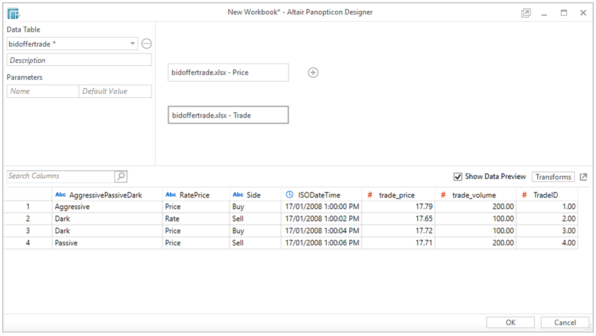Click the trade_price numeric type icon

[x=370, y=195]
